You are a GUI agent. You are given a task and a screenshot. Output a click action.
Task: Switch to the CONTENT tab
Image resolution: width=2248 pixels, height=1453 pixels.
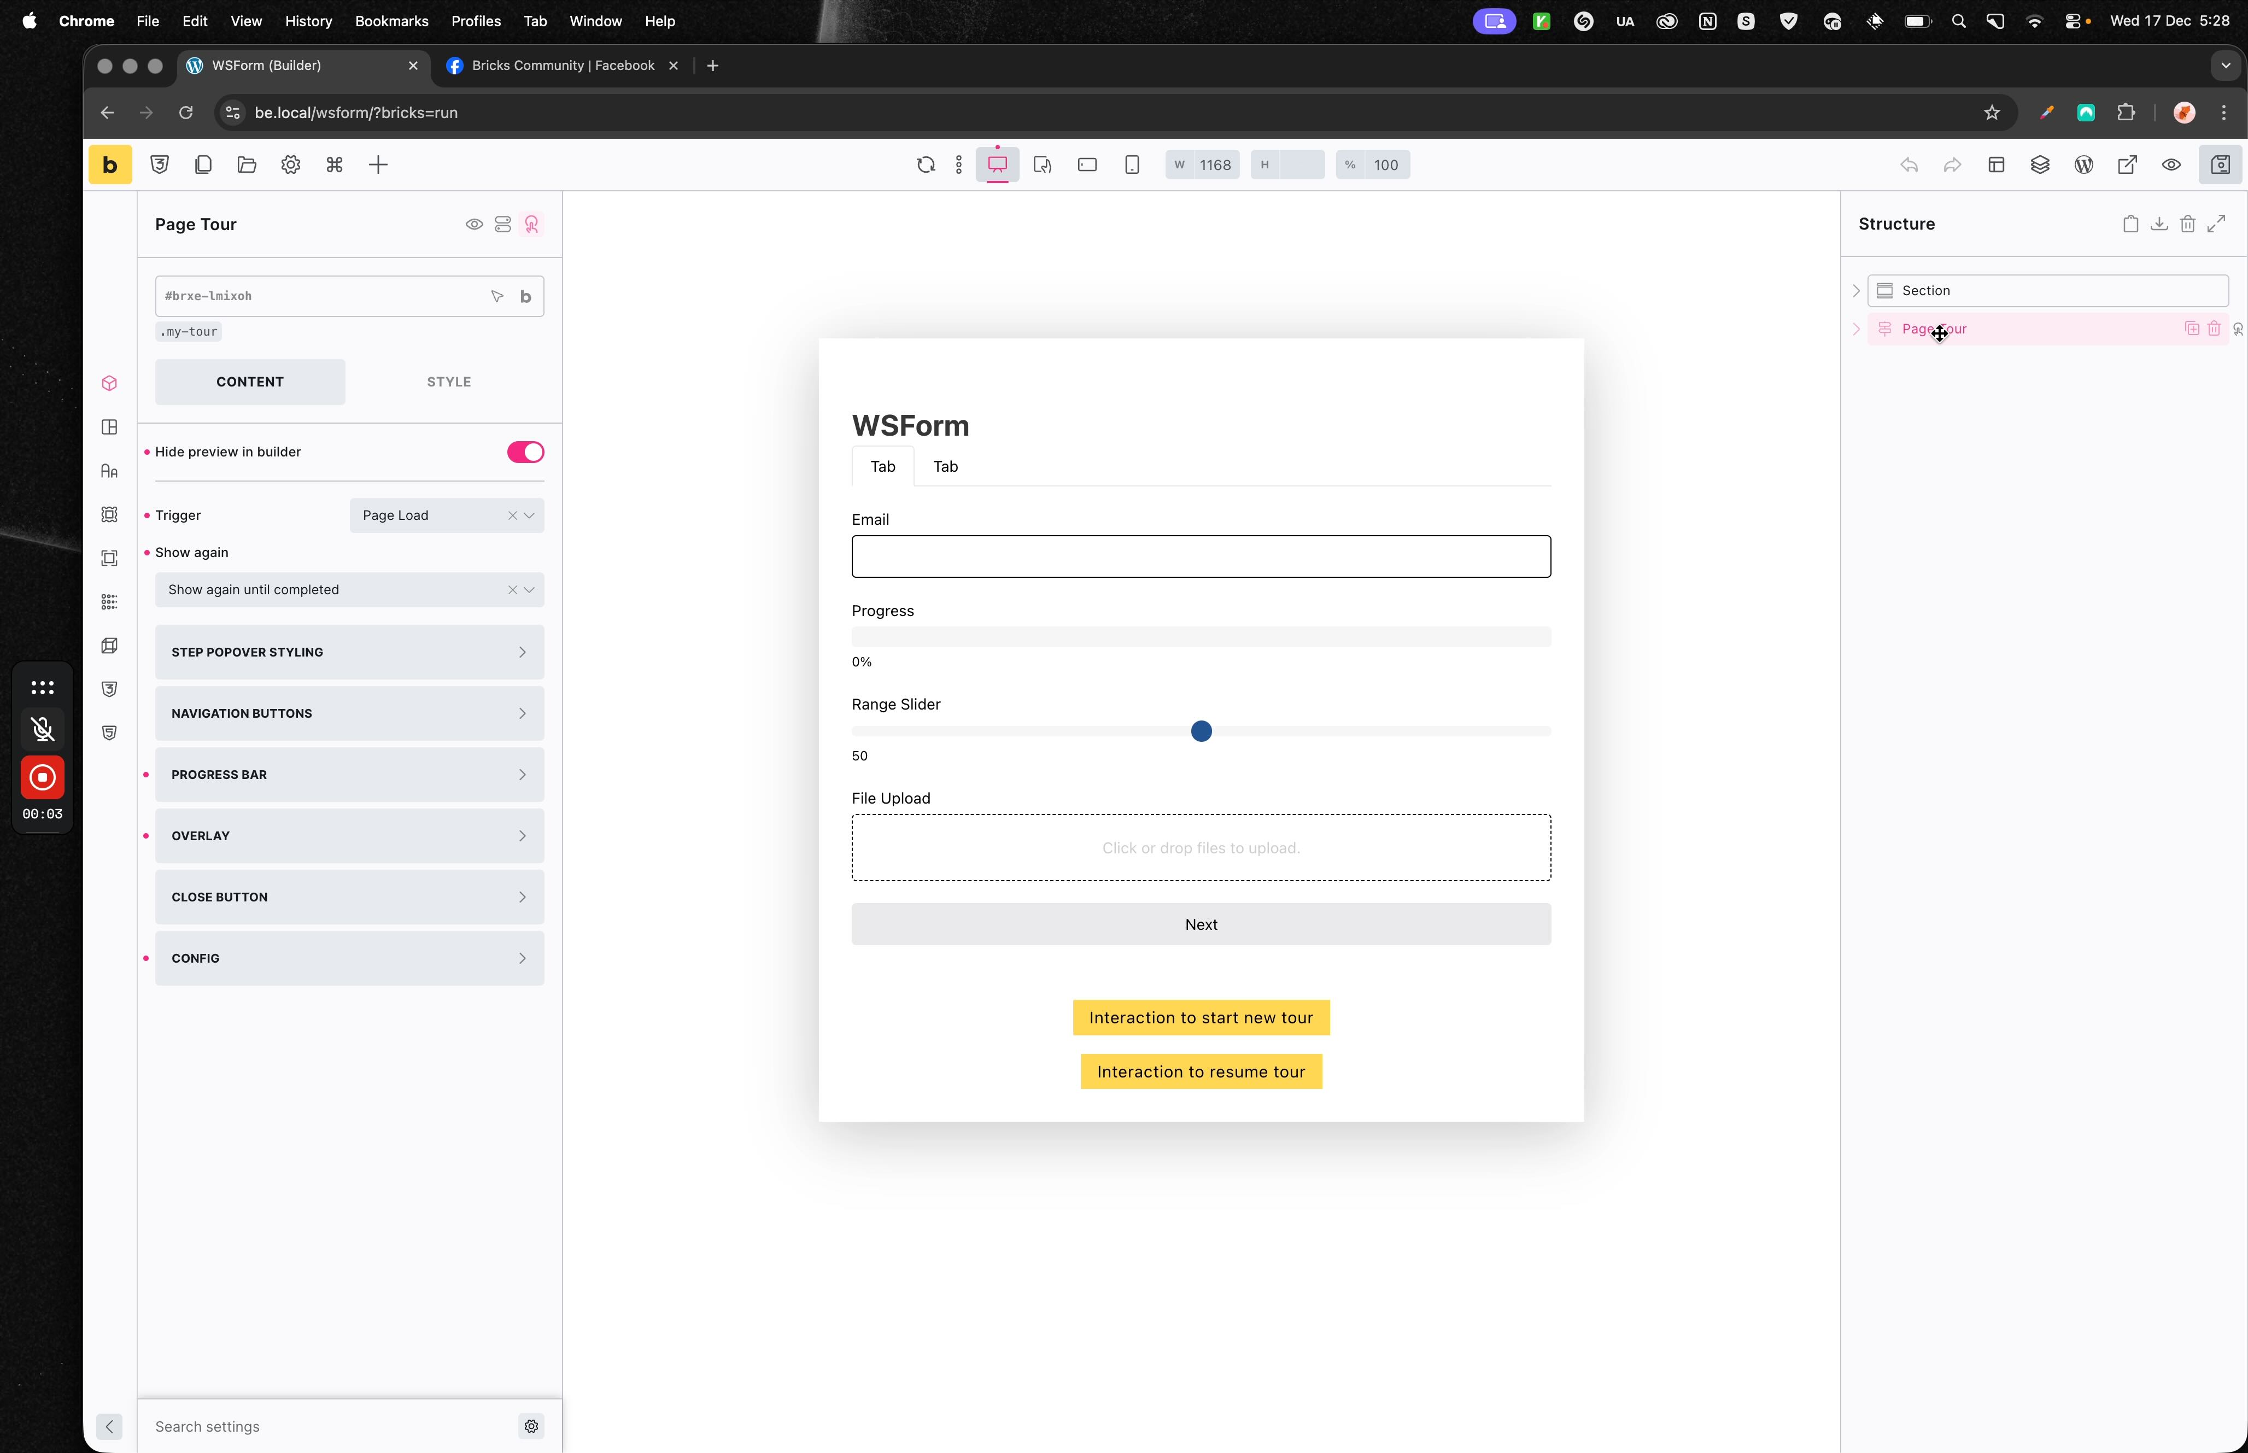[x=250, y=382]
